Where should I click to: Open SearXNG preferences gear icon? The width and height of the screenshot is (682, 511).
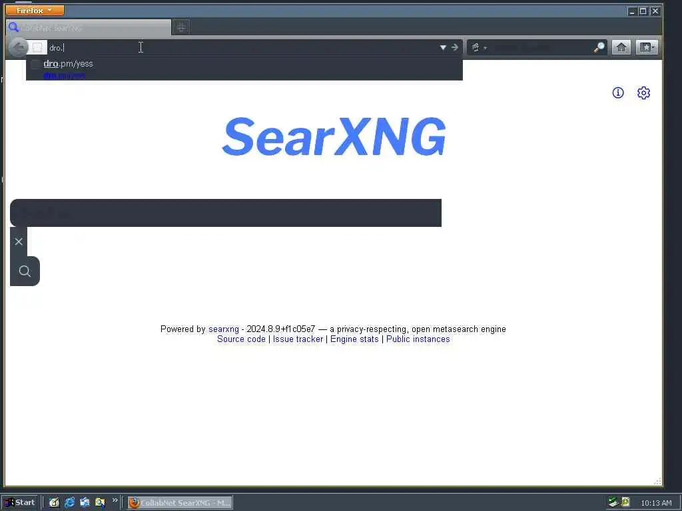644,92
